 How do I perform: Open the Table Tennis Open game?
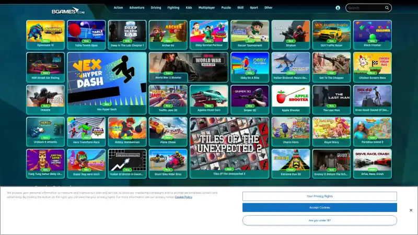(x=86, y=32)
